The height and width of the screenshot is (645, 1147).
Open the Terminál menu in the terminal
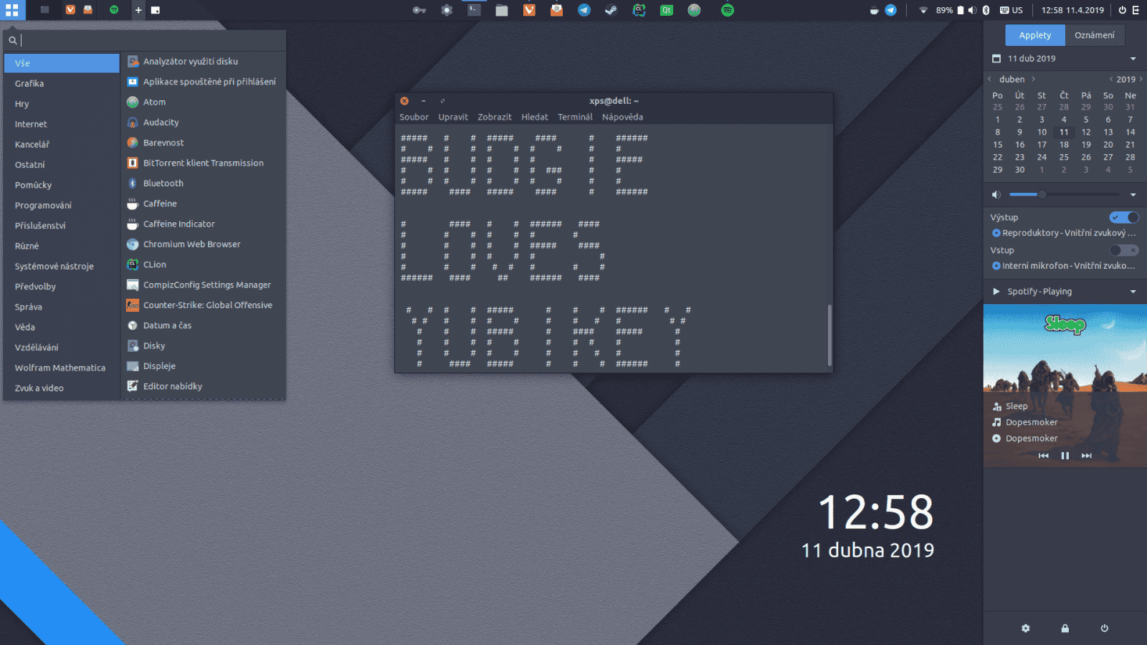pyautogui.click(x=575, y=117)
